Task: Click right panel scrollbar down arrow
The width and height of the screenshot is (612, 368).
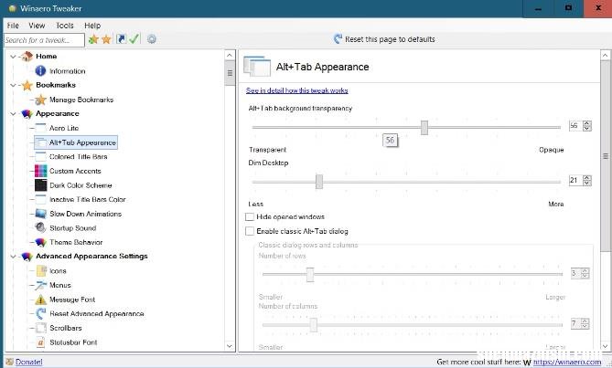Action: pyautogui.click(x=606, y=346)
